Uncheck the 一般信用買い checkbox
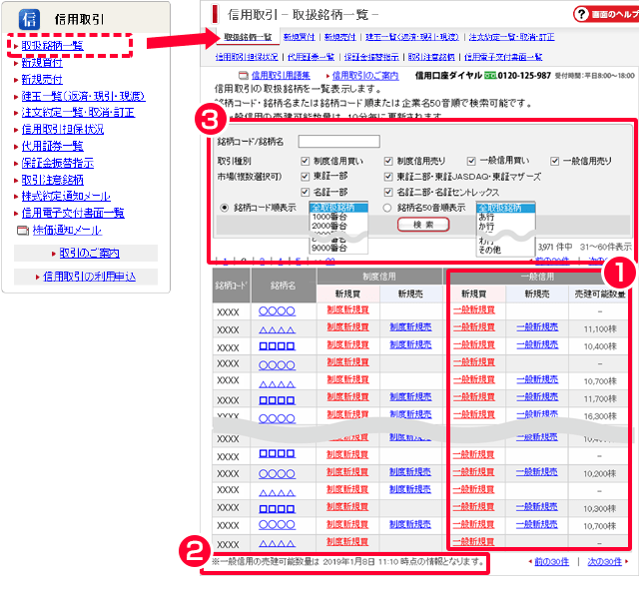 (x=471, y=162)
